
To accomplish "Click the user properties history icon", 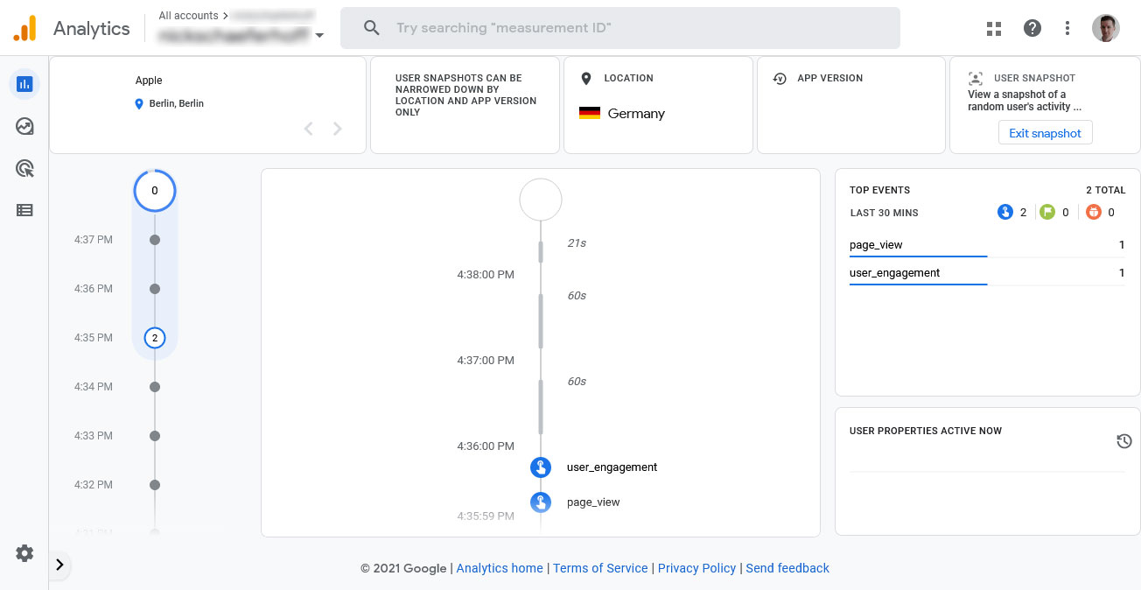I will pyautogui.click(x=1124, y=441).
